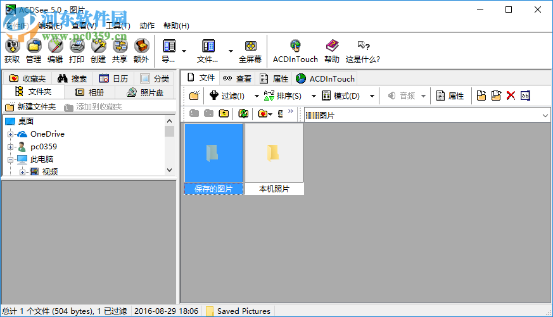Select OneDrive in the folder tree
The image size is (553, 317).
[x=48, y=134]
